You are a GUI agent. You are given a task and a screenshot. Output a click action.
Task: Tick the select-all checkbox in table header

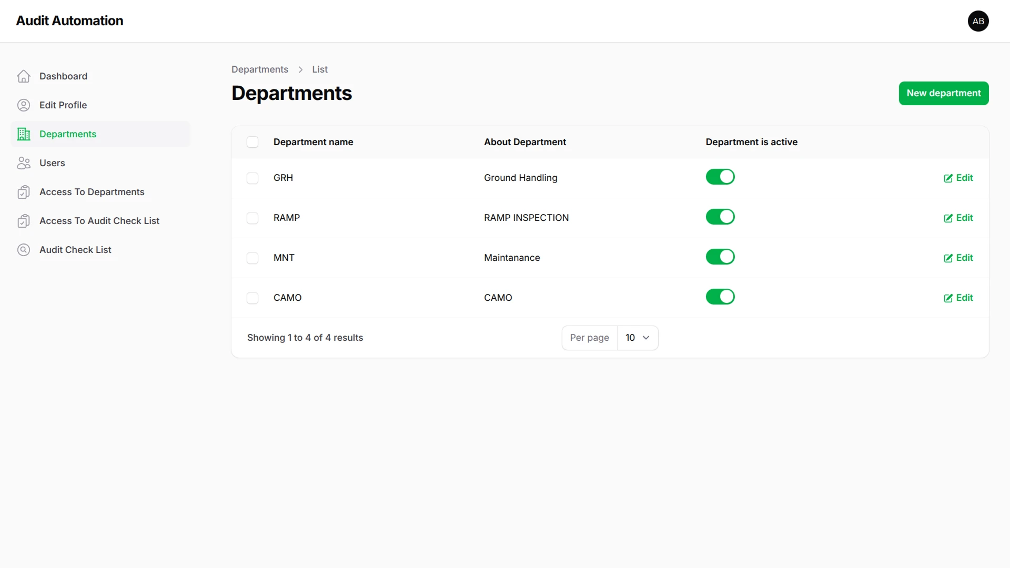coord(252,142)
